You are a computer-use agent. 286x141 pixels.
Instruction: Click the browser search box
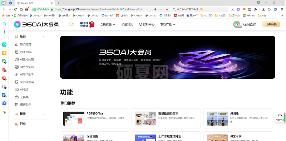point(200,9)
